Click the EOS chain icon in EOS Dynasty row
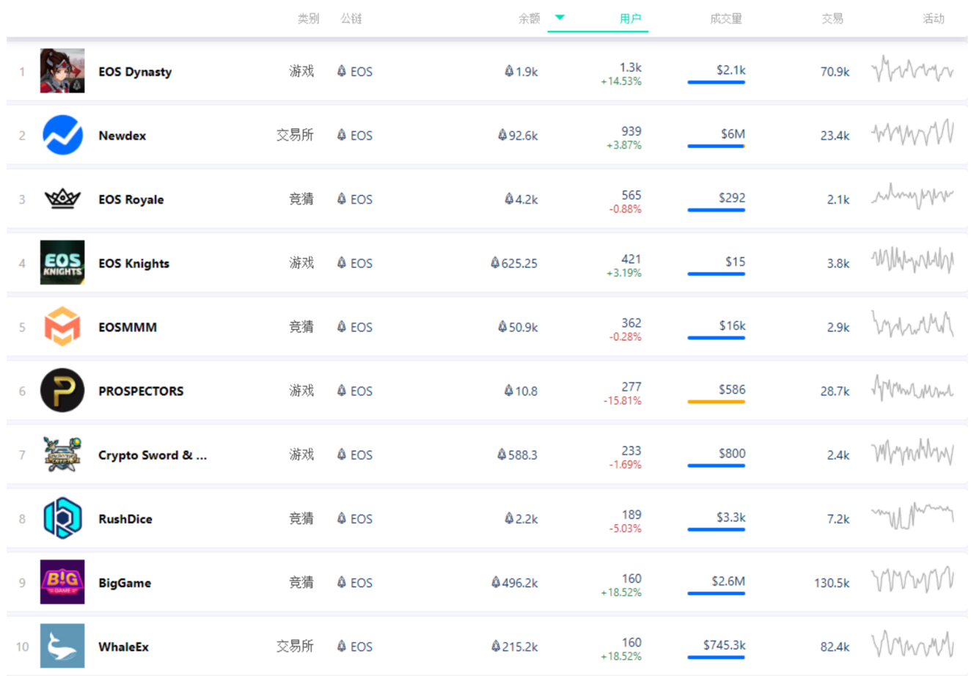Viewport: 971px width, 676px height. tap(341, 71)
